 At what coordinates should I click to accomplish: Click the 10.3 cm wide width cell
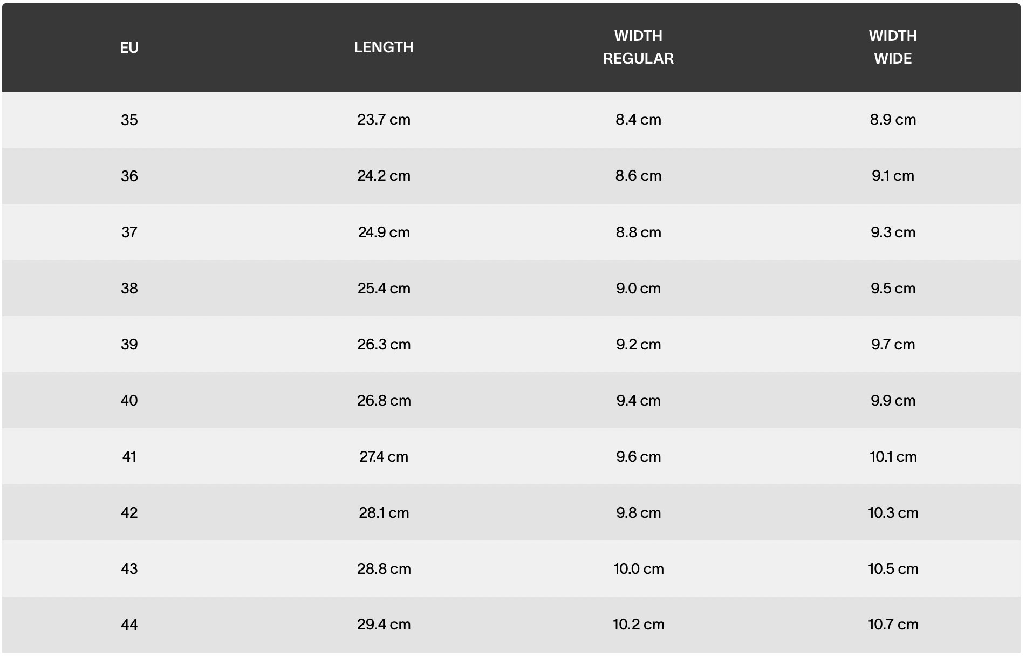pyautogui.click(x=893, y=512)
